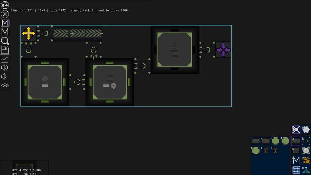Toggle the lower speaker sound icon

pyautogui.click(x=4, y=76)
